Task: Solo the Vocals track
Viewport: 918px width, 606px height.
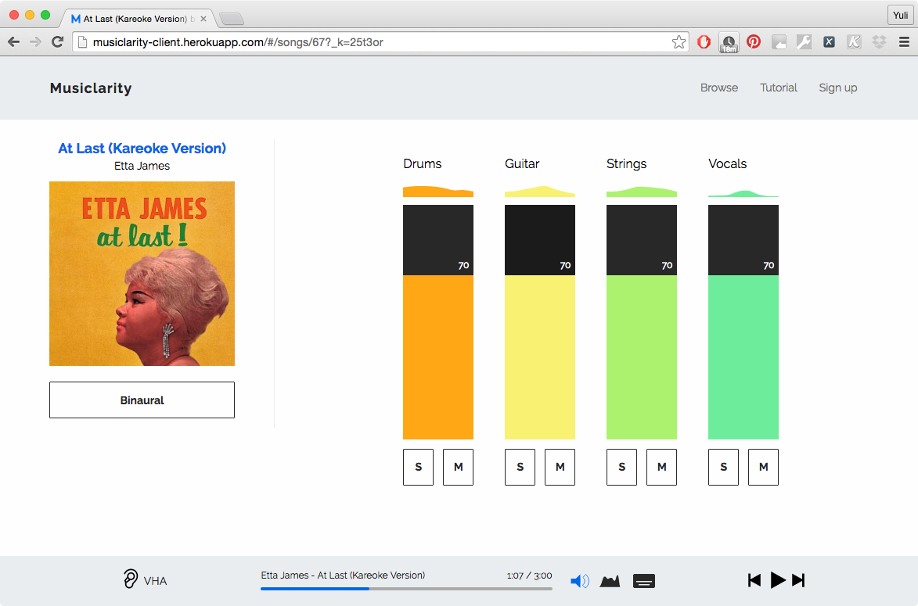Action: click(x=724, y=467)
